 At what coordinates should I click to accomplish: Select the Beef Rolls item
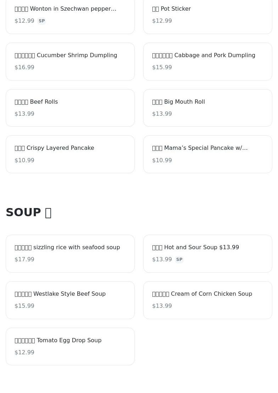(70, 108)
